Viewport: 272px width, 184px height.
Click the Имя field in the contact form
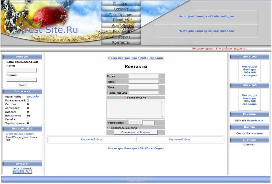143,87
